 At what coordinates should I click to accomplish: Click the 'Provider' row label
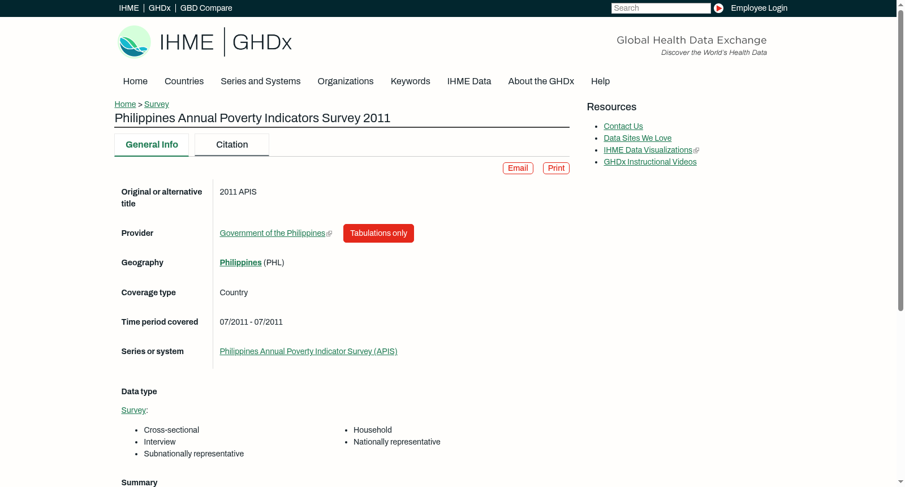[x=137, y=234]
